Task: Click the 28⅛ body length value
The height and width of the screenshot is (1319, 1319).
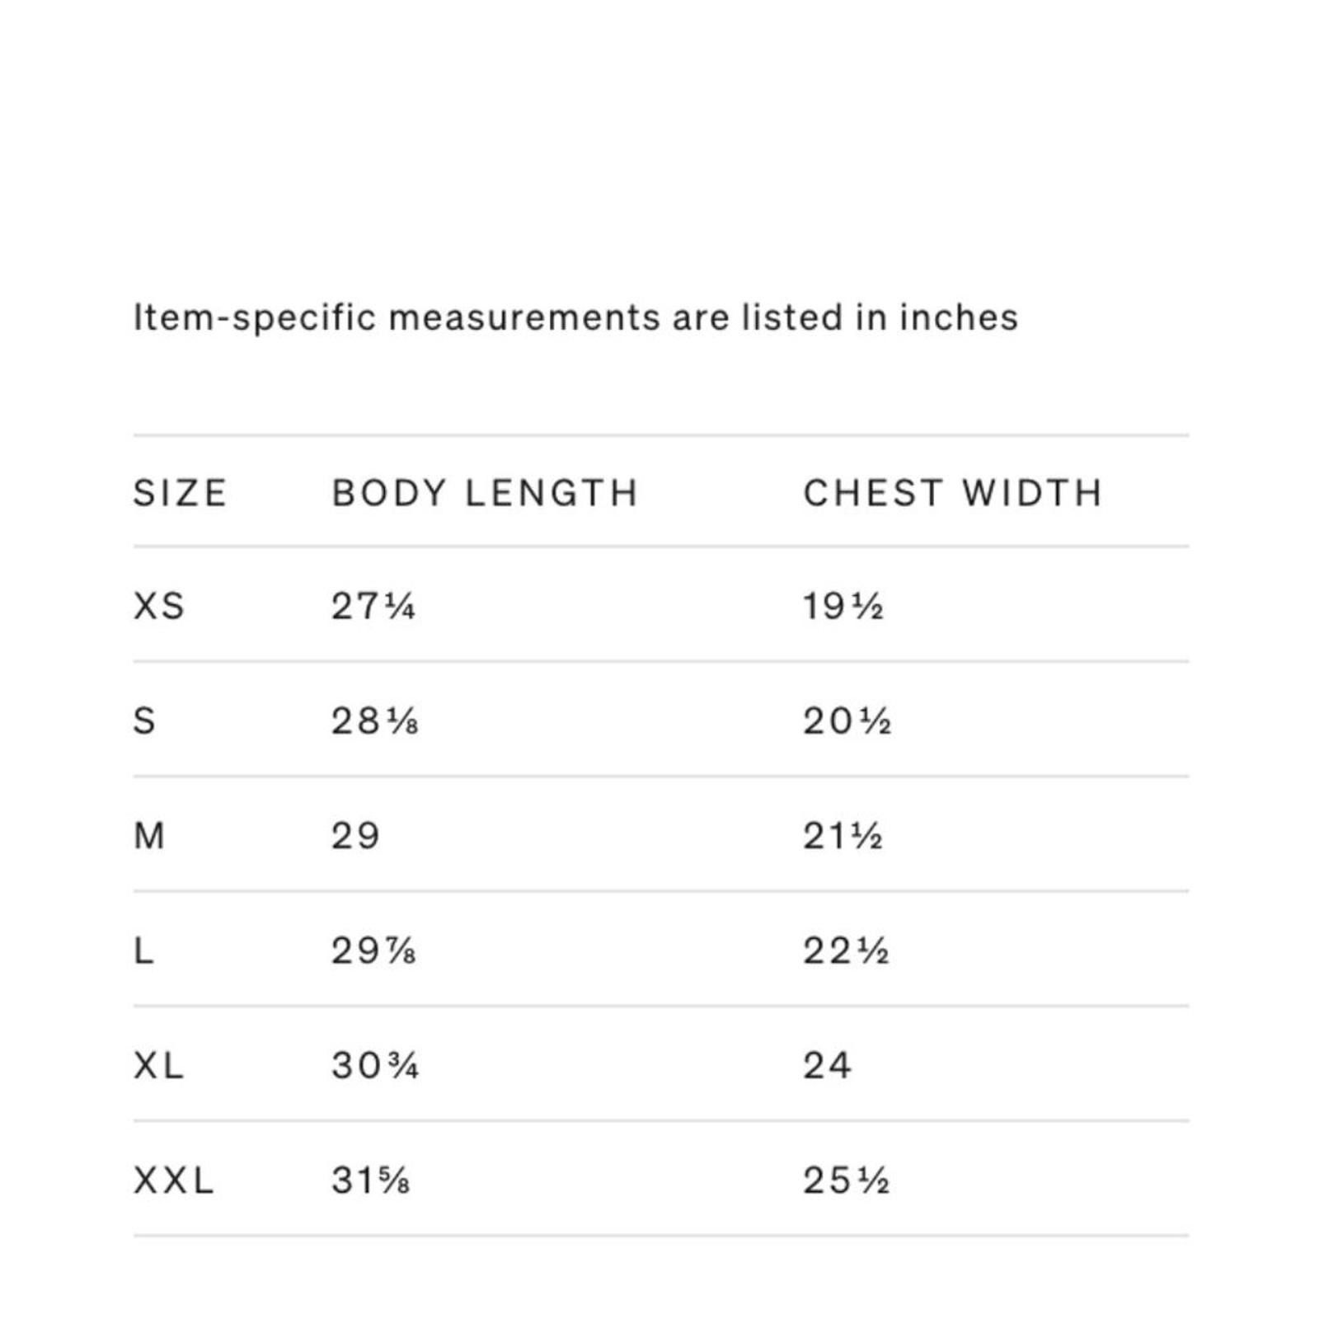Action: tap(375, 721)
